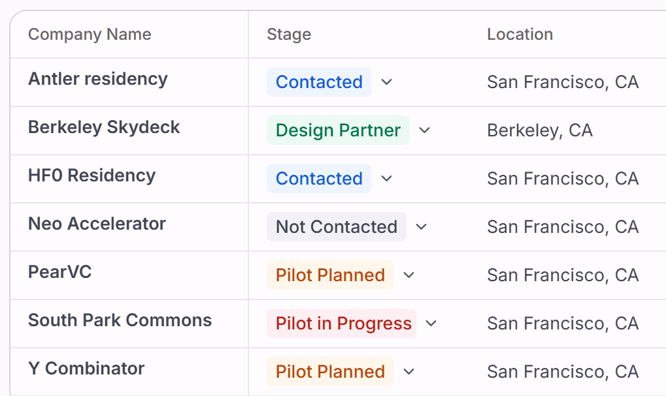Click the Design Partner stage badge
666x396 pixels.
point(338,130)
